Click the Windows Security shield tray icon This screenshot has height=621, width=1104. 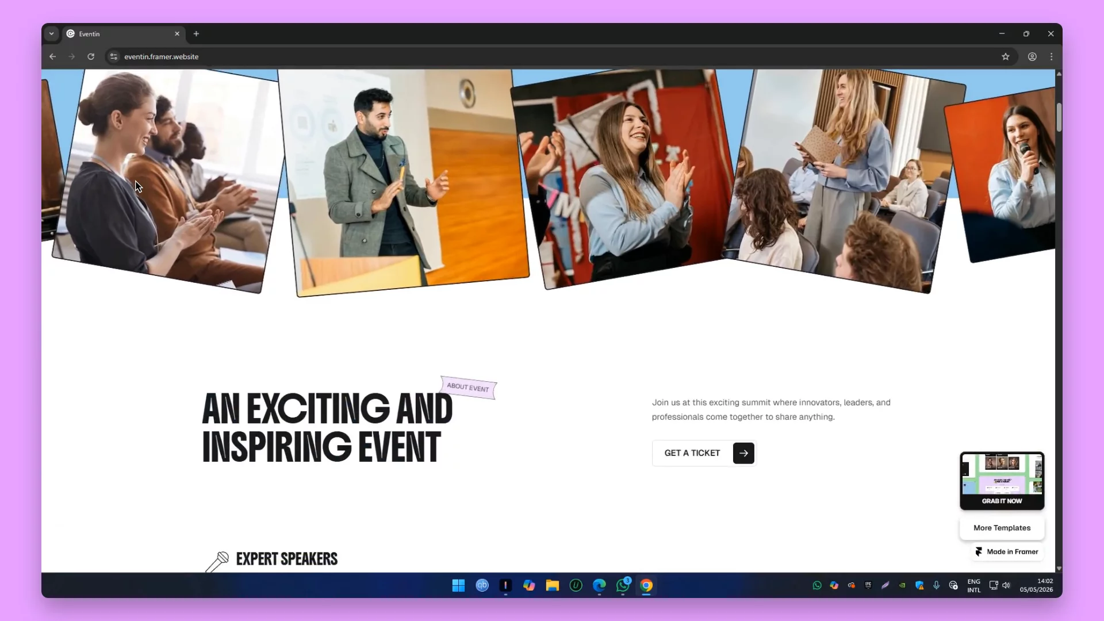click(919, 585)
